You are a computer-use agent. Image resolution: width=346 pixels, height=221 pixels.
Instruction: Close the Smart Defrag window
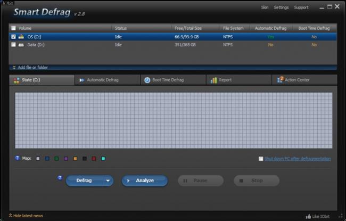[x=337, y=6]
